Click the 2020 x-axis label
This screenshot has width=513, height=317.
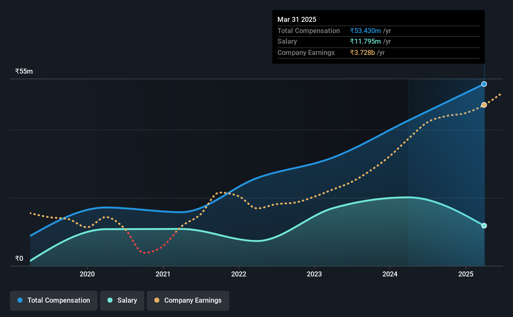coord(87,274)
